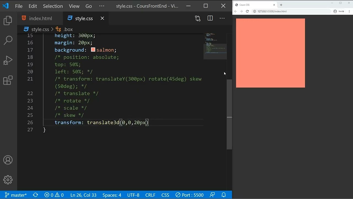Open the Selection menu
353x199 pixels.
point(53,6)
